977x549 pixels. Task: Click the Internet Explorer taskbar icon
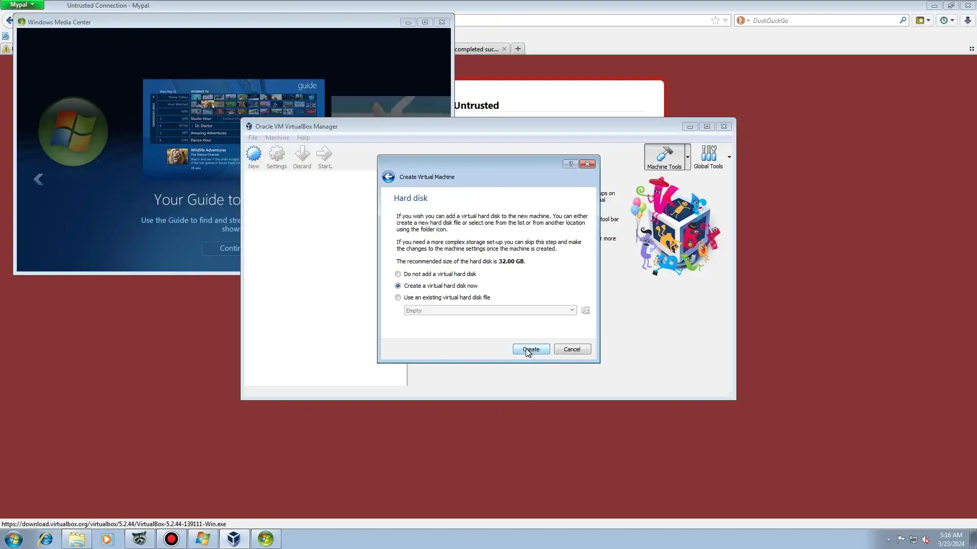point(45,539)
